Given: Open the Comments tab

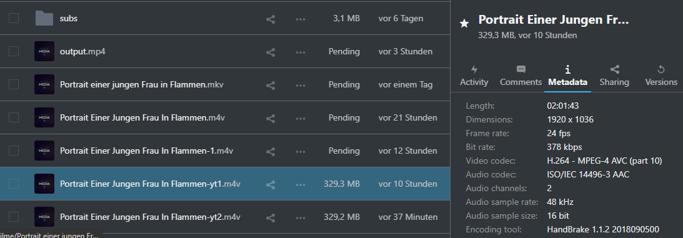Looking at the screenshot, I should tap(521, 76).
